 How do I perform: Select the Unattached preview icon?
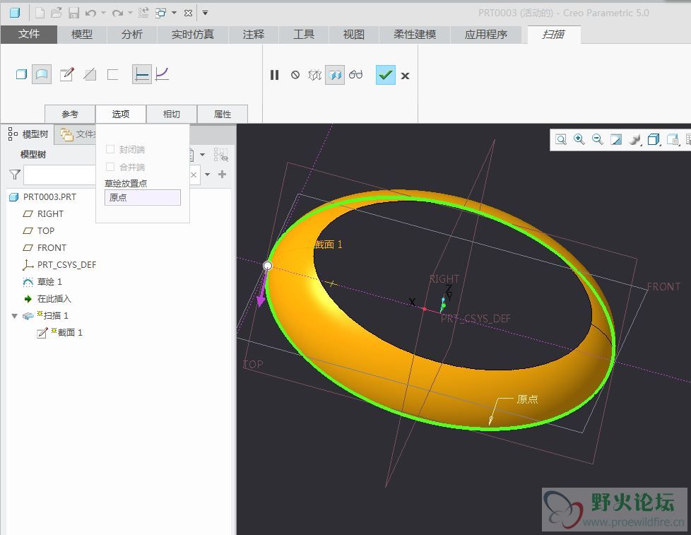314,75
